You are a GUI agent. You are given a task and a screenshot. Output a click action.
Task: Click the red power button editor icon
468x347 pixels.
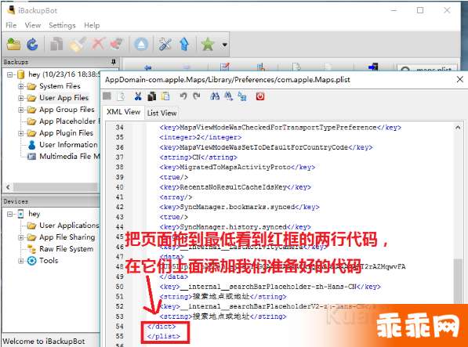coord(260,96)
